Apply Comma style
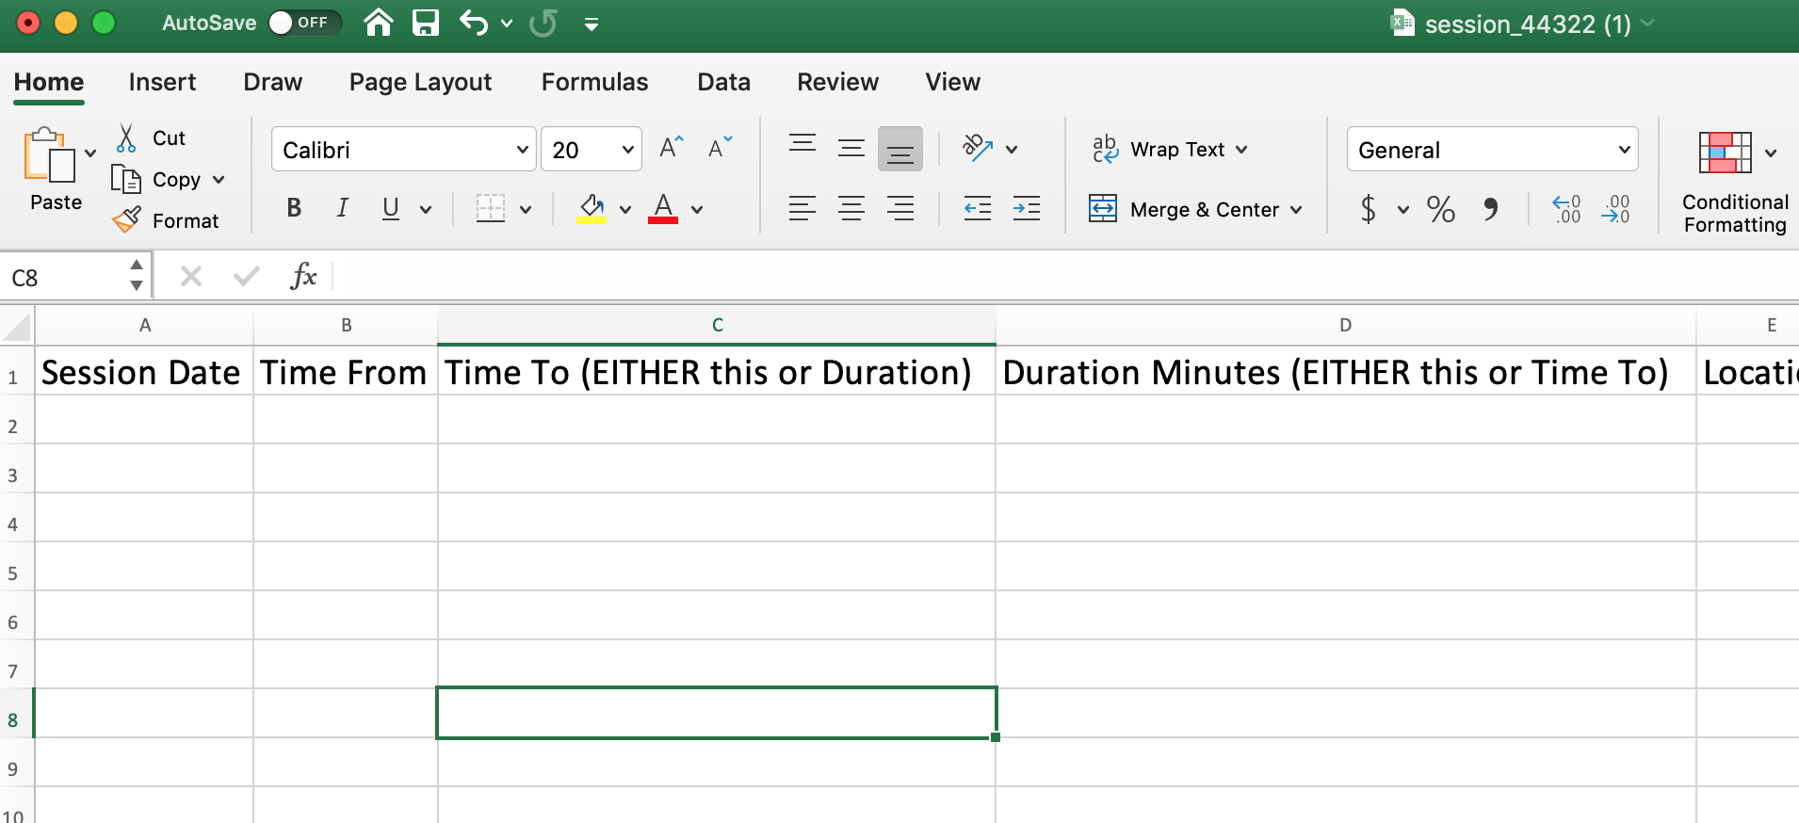The image size is (1799, 823). tap(1490, 208)
